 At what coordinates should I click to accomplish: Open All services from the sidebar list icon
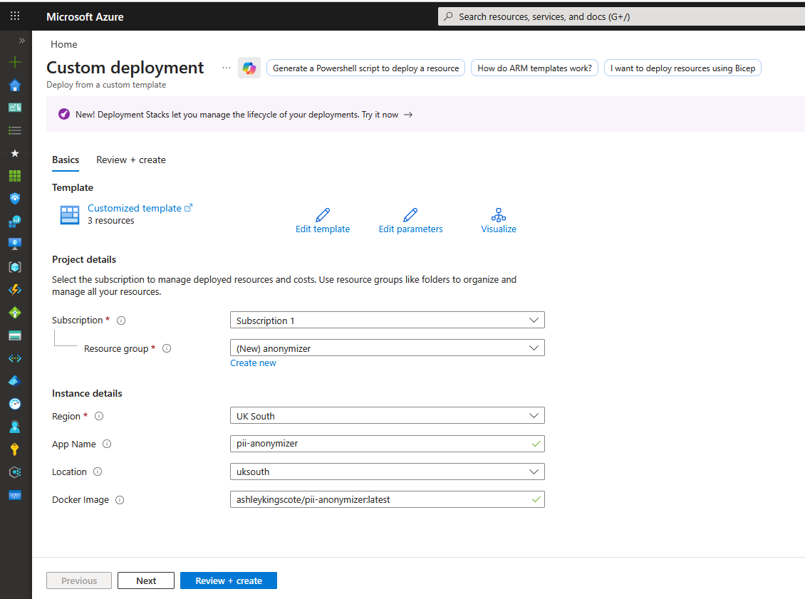click(x=15, y=130)
